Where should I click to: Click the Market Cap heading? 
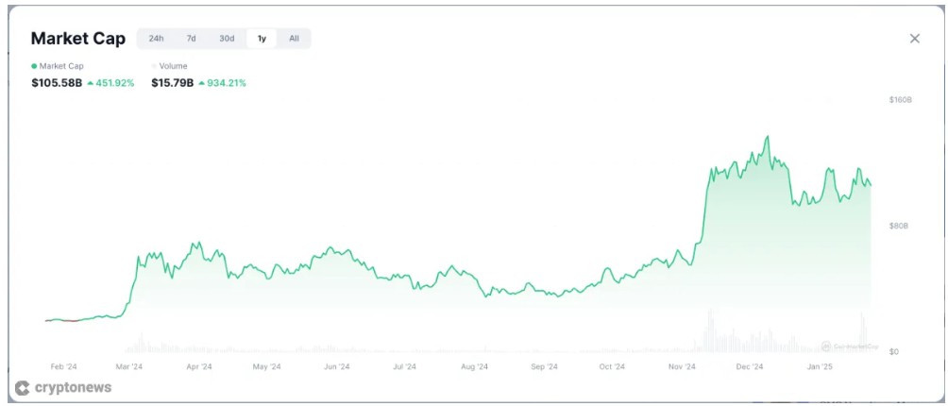point(77,39)
